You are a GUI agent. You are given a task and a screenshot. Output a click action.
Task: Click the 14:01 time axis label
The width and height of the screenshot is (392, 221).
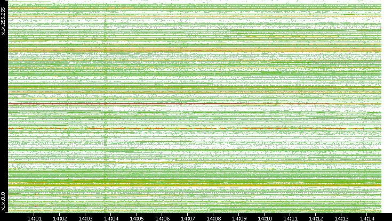tap(34, 218)
